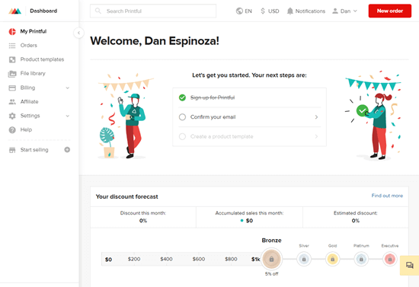Click Confirm your email step text
The width and height of the screenshot is (419, 287).
tap(213, 117)
